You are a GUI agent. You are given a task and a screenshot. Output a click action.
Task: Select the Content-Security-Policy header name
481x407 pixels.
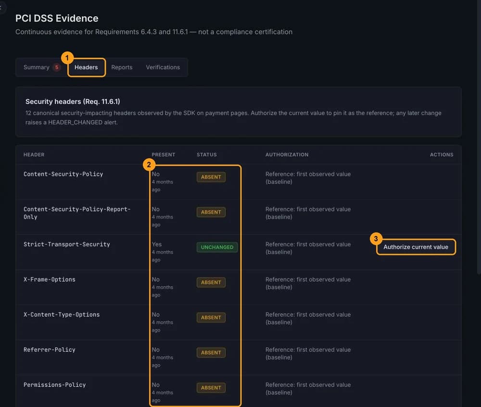63,174
